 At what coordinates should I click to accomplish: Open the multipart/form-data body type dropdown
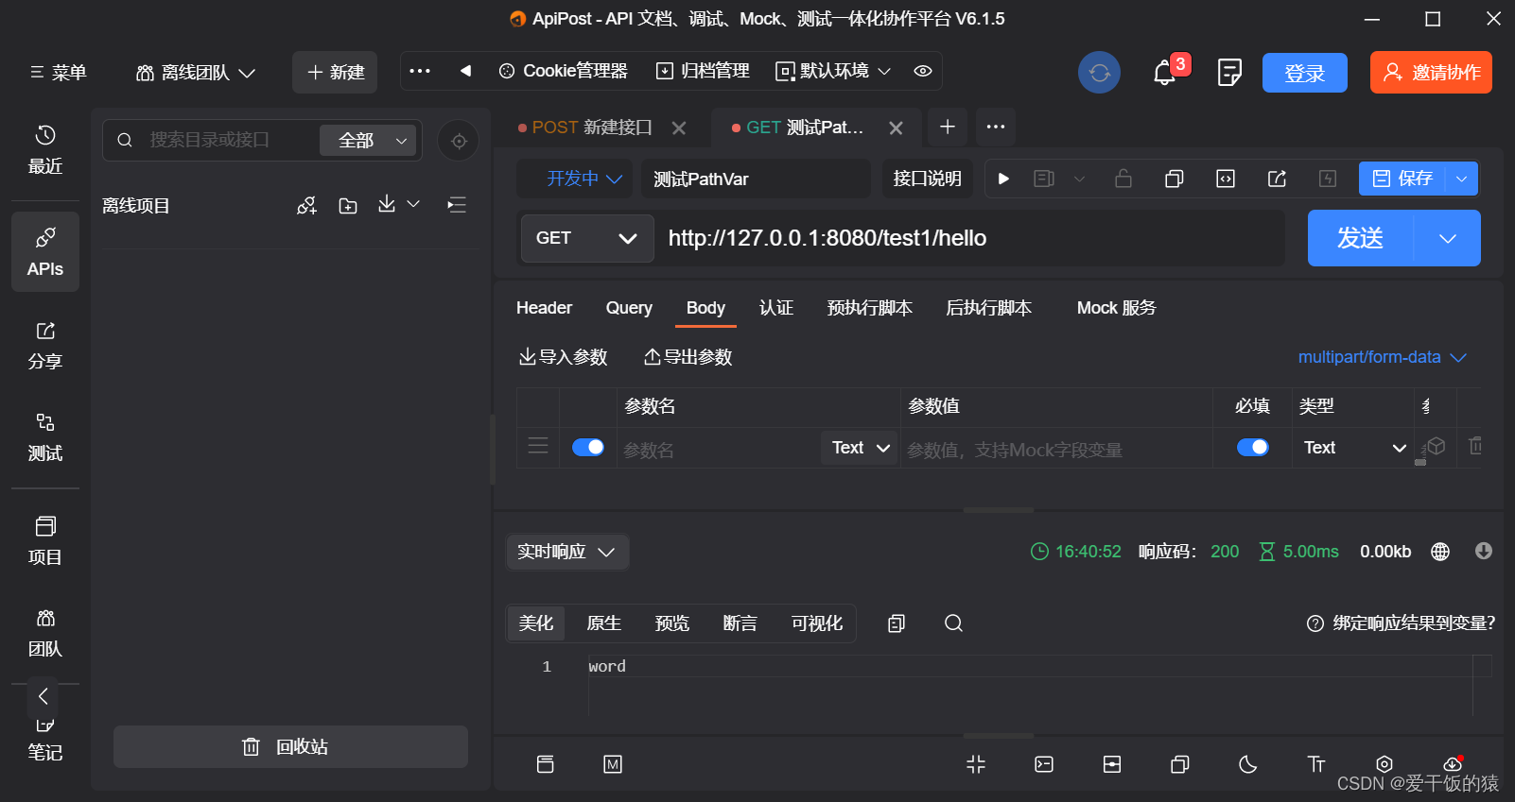pyautogui.click(x=1383, y=357)
